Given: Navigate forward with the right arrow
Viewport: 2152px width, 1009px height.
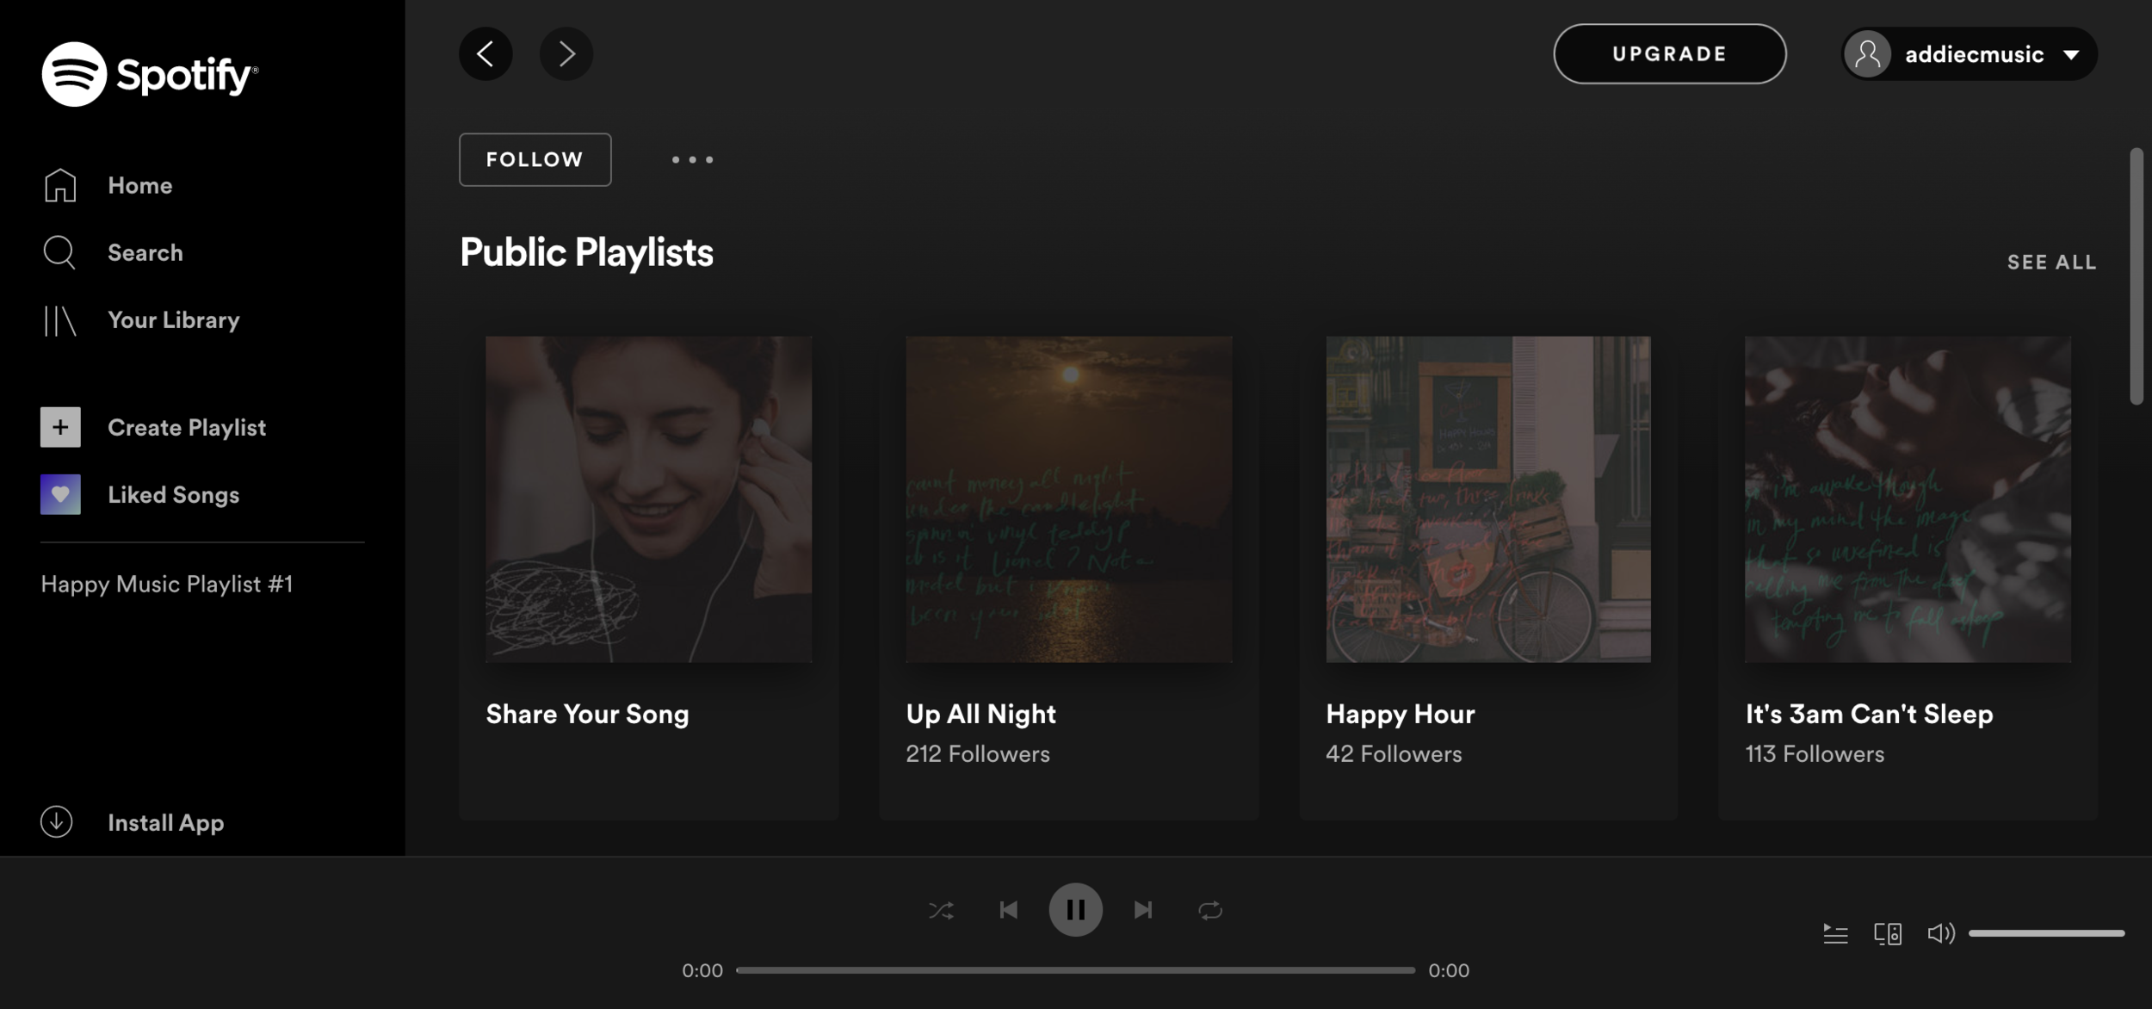Looking at the screenshot, I should (x=566, y=54).
